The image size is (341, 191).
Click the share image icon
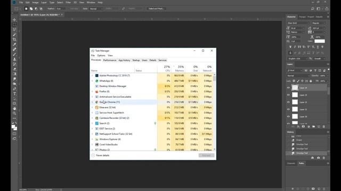[327, 8]
